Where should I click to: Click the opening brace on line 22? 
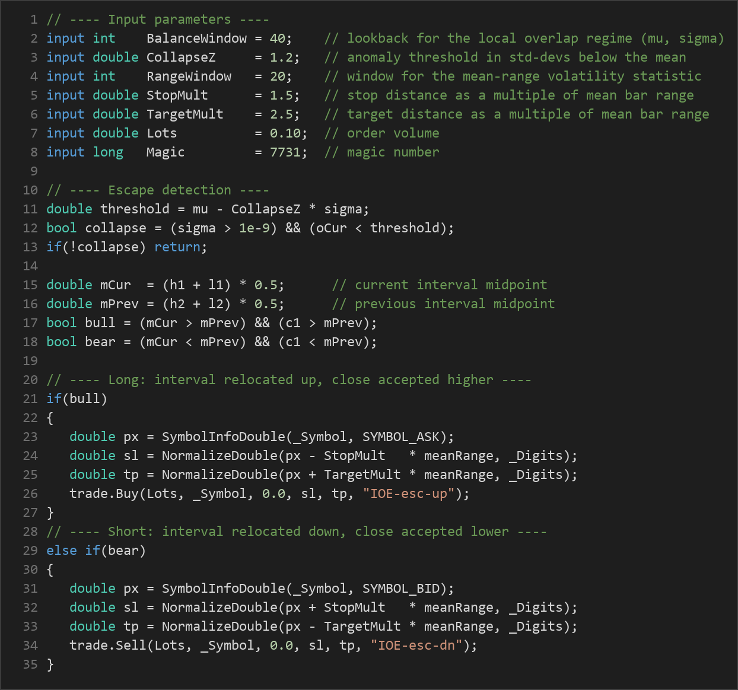click(x=50, y=418)
